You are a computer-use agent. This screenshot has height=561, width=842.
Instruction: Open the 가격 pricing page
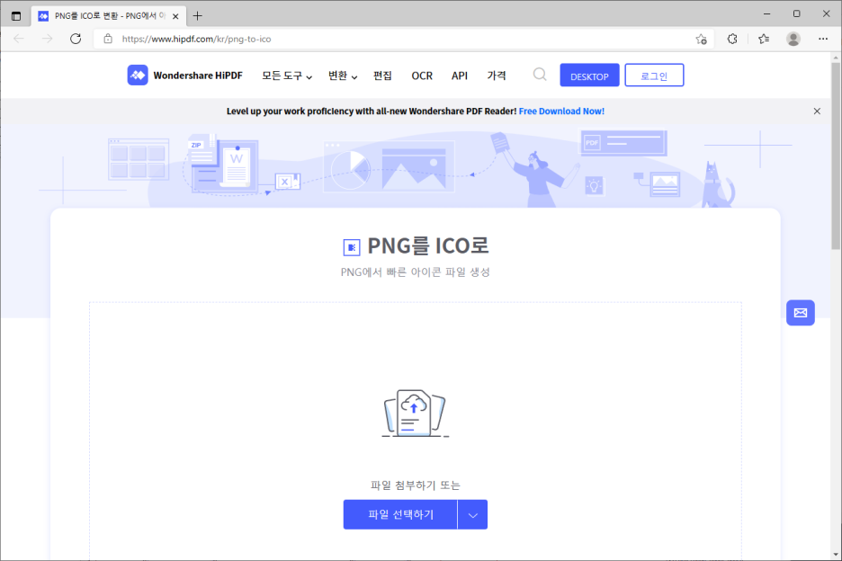tap(497, 76)
